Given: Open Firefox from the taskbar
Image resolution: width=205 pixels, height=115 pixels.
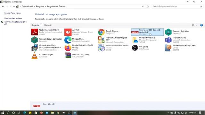Looking at the screenshot, I should (x=41, y=113).
